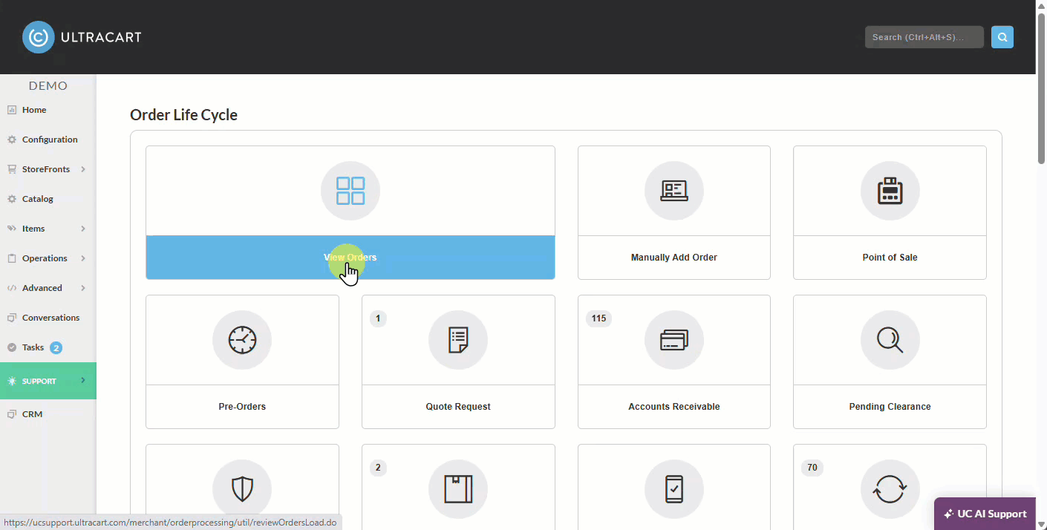
Task: Click the Operations clipboard icon
Action: click(x=12, y=258)
